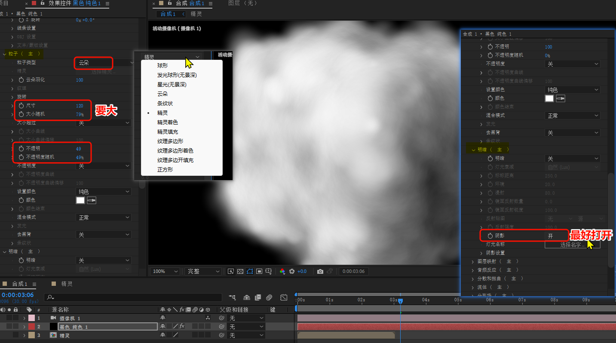Expand the 图层映射（主）section
This screenshot has height=343, width=616.
click(473, 261)
